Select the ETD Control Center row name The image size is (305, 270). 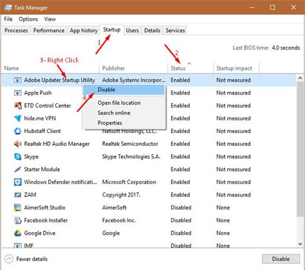click(48, 105)
